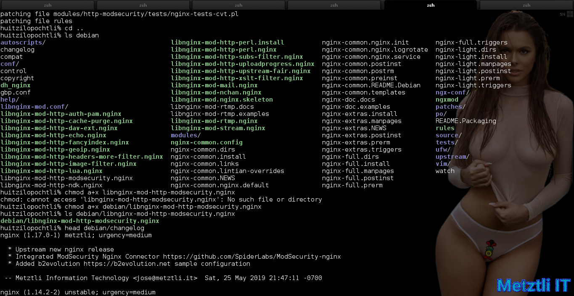Viewport: 574px width, 296px height.
Task: Click the conf/ directory entry
Action: tap(10, 64)
